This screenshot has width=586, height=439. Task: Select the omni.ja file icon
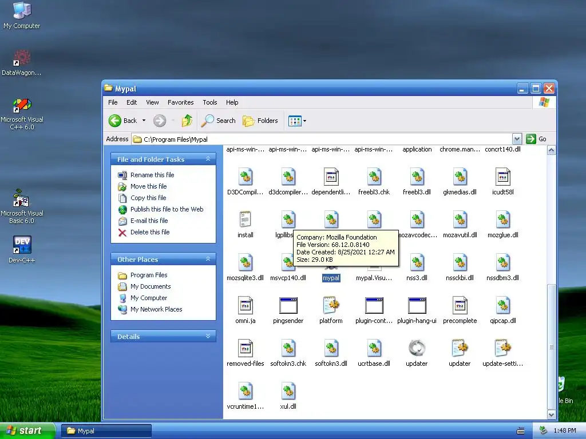(245, 305)
